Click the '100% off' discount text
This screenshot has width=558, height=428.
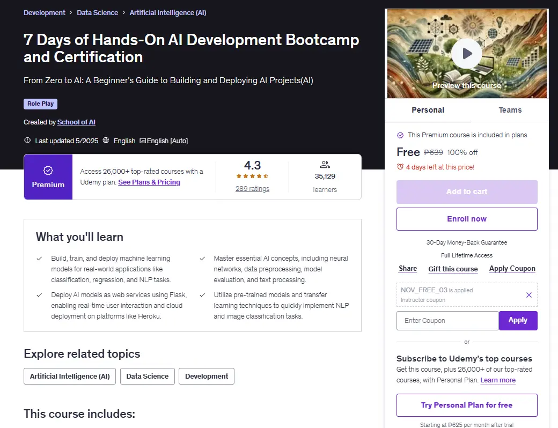pos(462,152)
